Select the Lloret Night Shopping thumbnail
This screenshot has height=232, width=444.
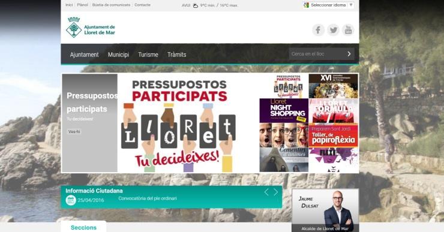pos(284,111)
